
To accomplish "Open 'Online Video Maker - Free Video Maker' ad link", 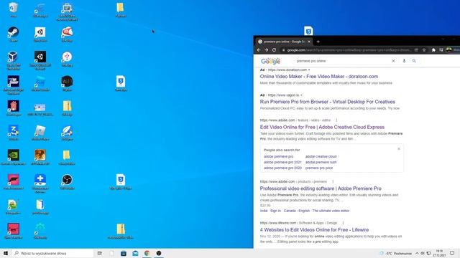I will [x=319, y=77].
